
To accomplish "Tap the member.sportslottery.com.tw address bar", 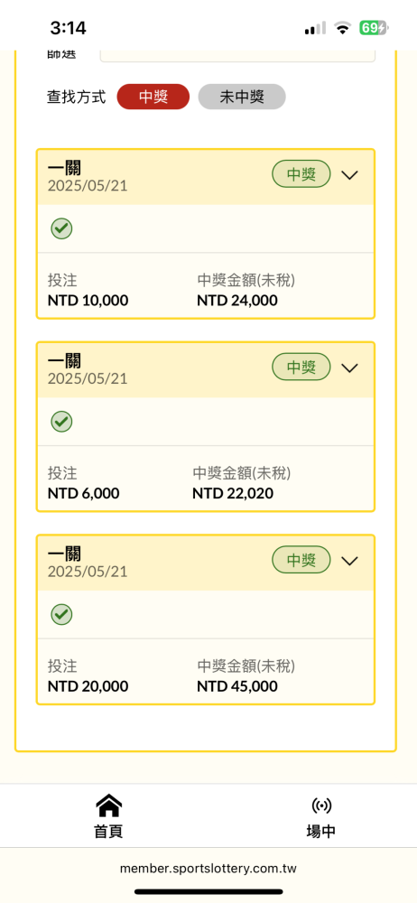I will pyautogui.click(x=208, y=869).
